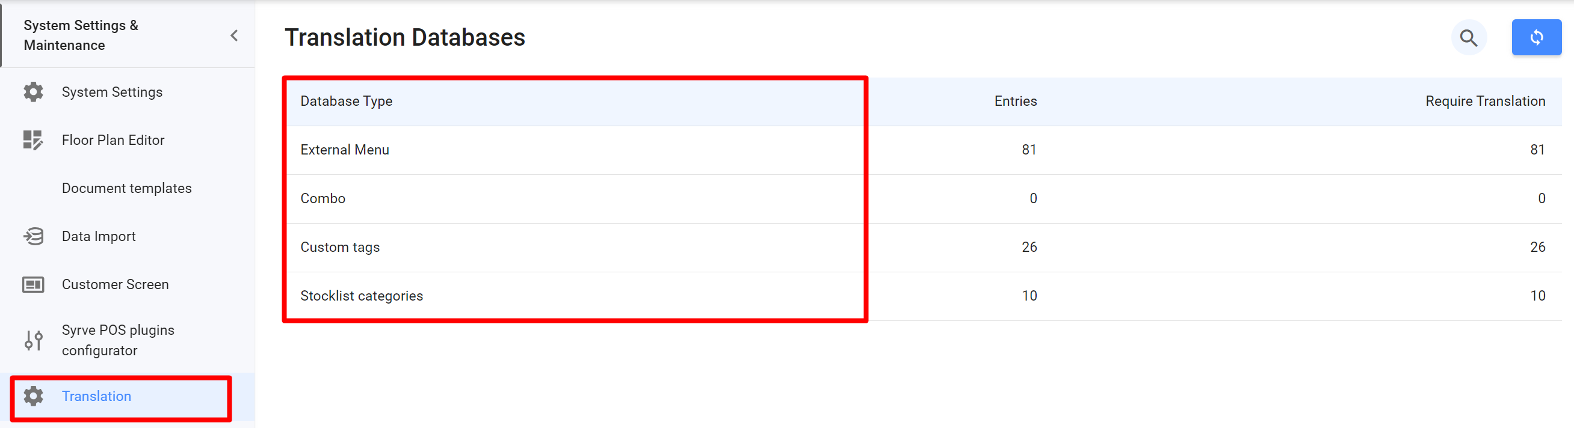This screenshot has width=1574, height=428.
Task: Open Document templates menu item
Action: (126, 188)
